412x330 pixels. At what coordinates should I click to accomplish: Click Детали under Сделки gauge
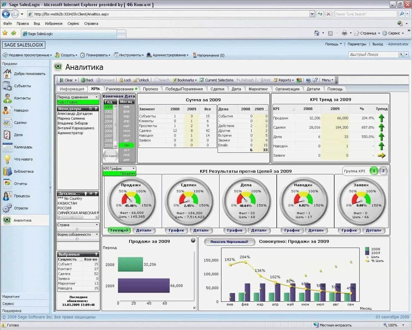(201, 230)
